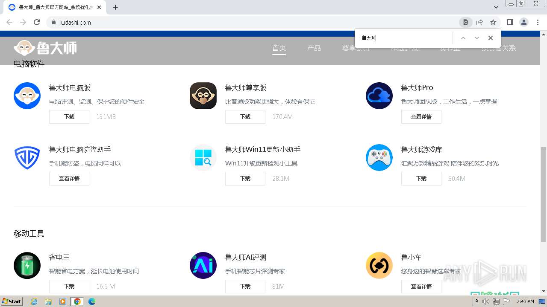Open the Chrome side panel
Viewport: 547px width, 307px height.
[510, 22]
